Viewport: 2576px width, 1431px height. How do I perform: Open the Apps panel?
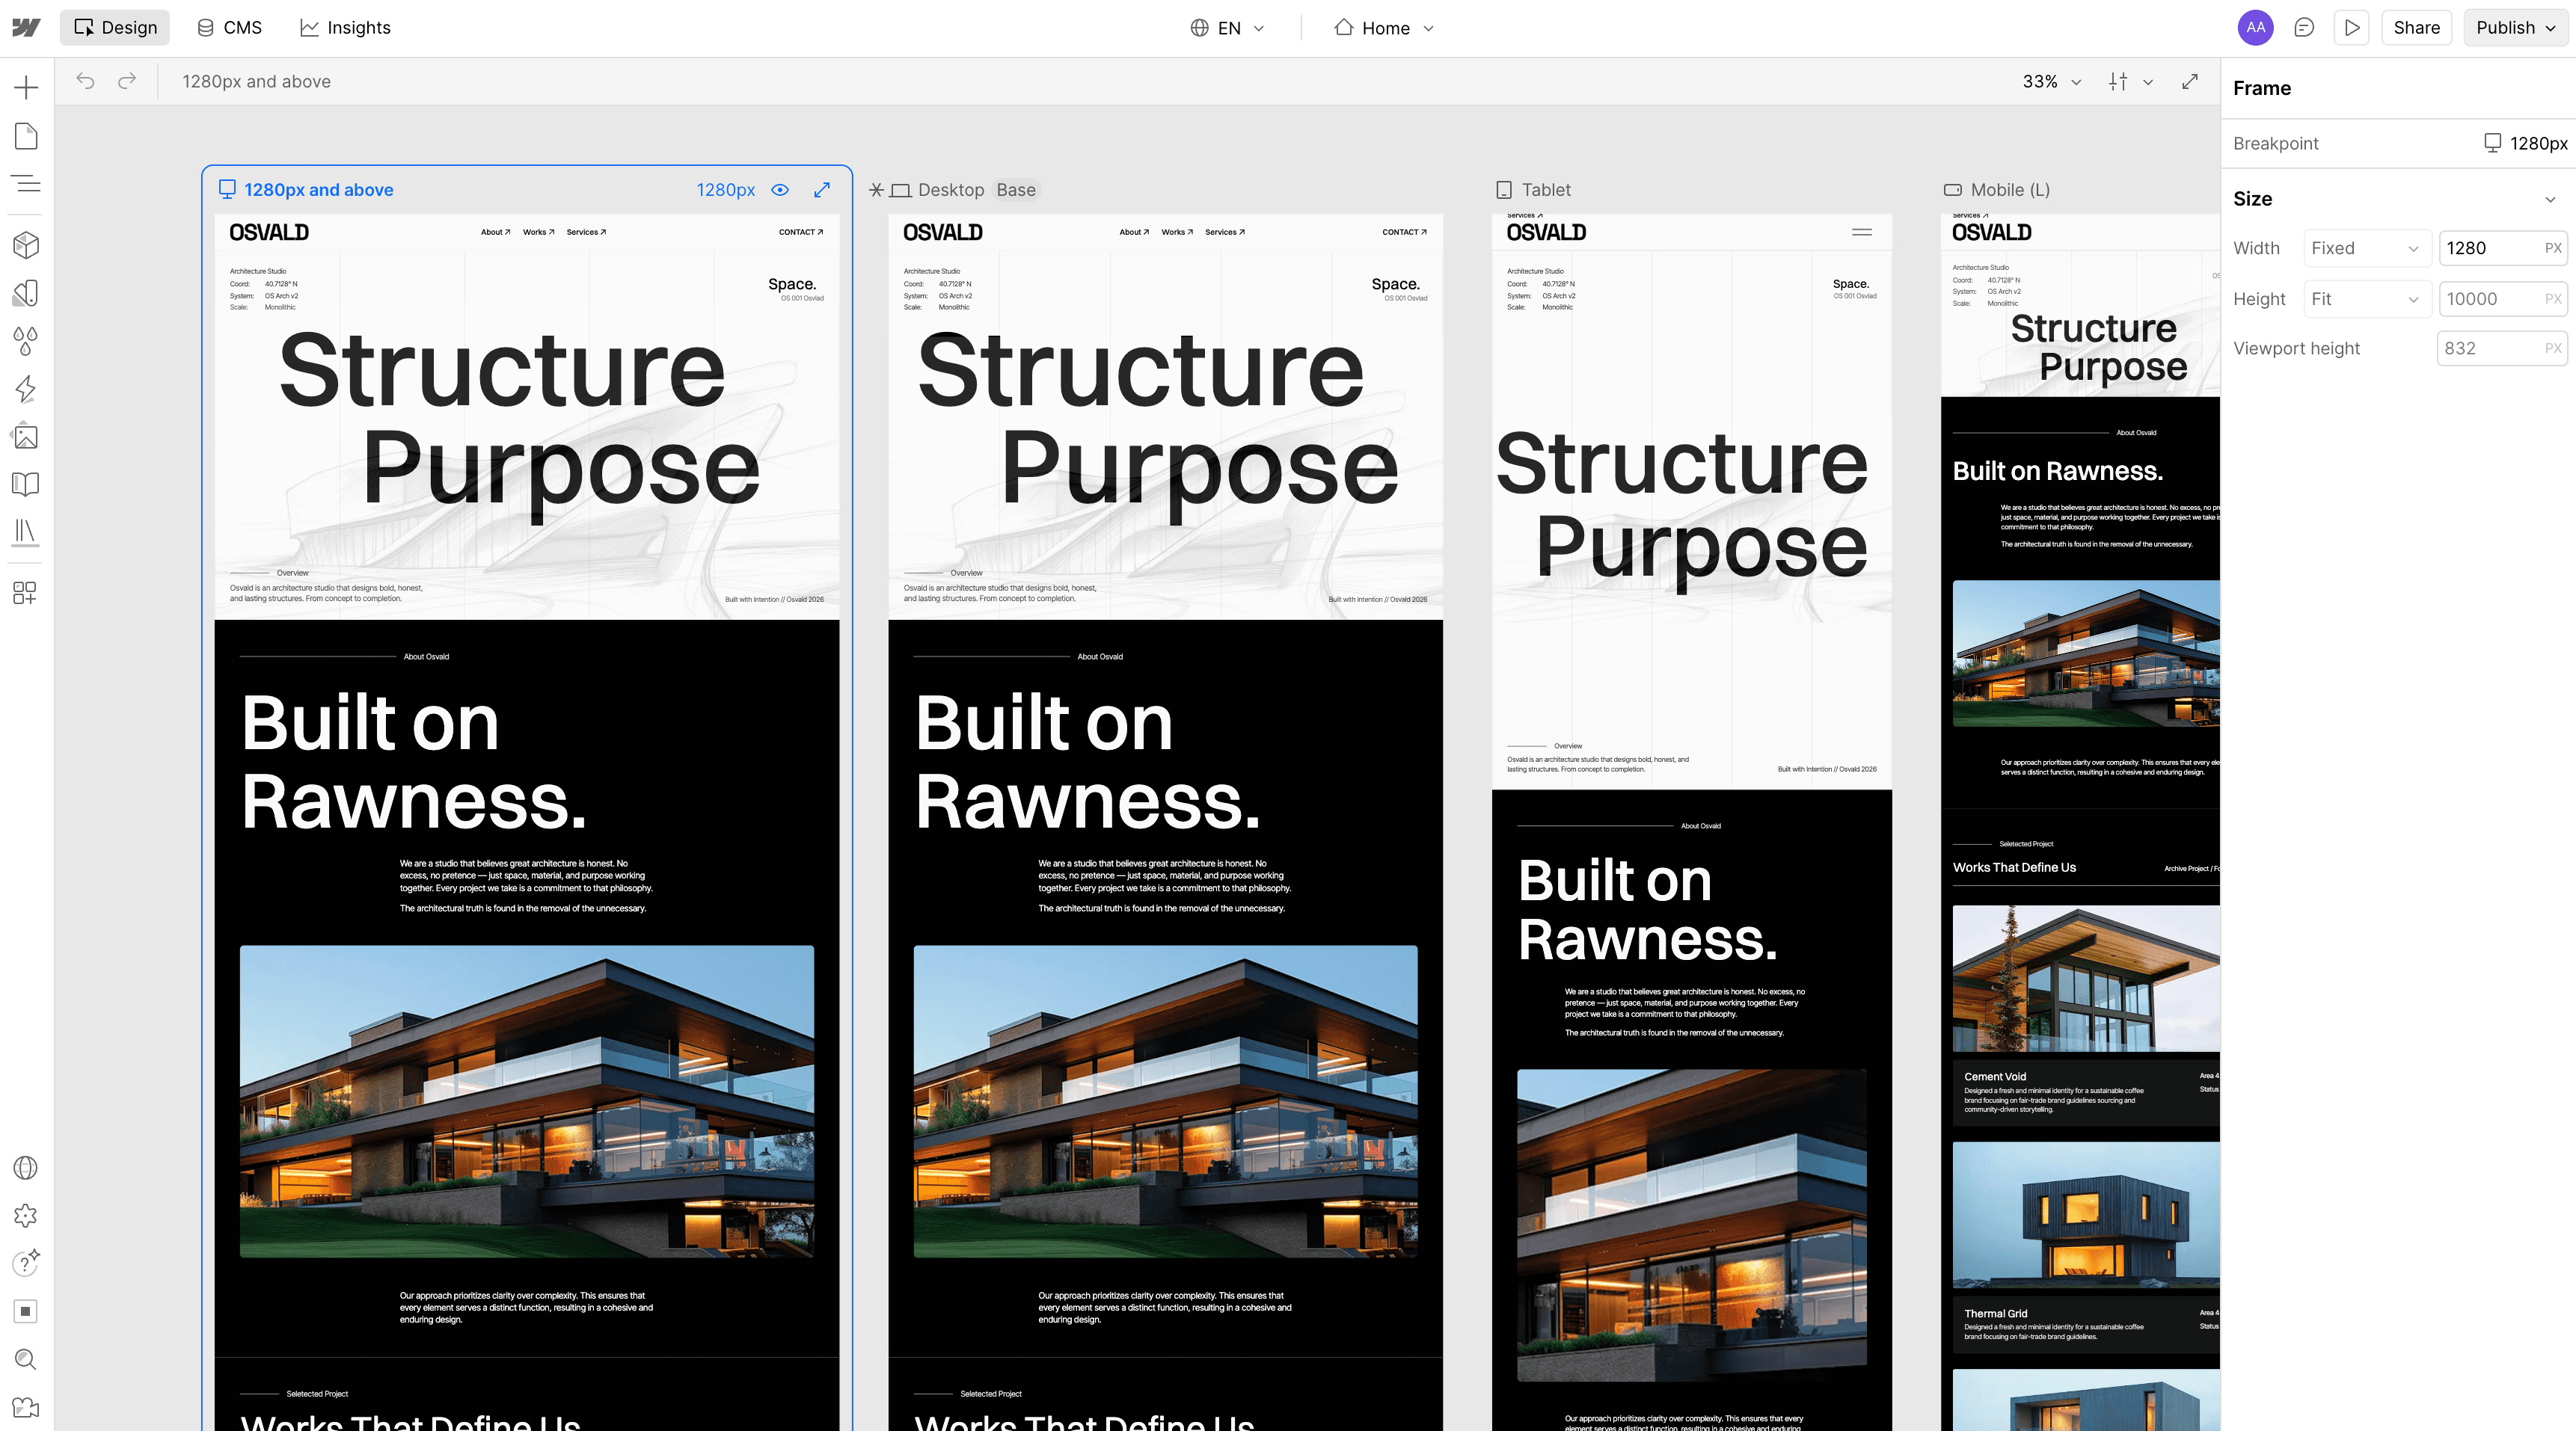point(26,594)
